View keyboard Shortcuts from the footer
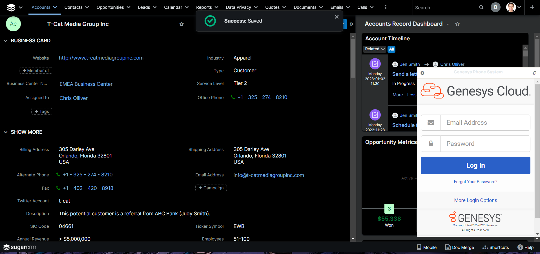Screen dimensions: 540x254 click(495, 247)
